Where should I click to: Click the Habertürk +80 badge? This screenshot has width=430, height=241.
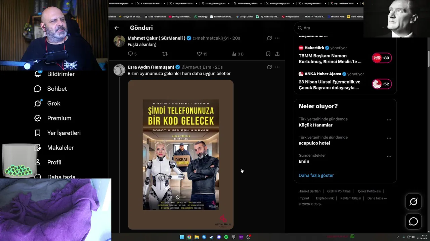[x=382, y=58]
